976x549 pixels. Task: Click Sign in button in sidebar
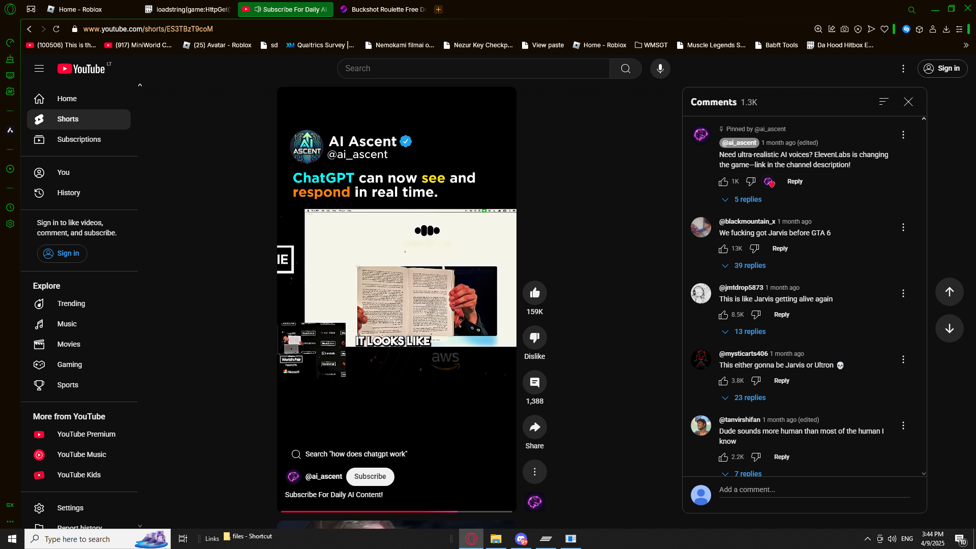[x=62, y=253]
